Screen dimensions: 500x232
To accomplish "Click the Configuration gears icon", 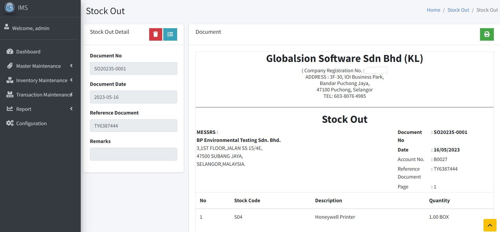I will click(x=10, y=123).
